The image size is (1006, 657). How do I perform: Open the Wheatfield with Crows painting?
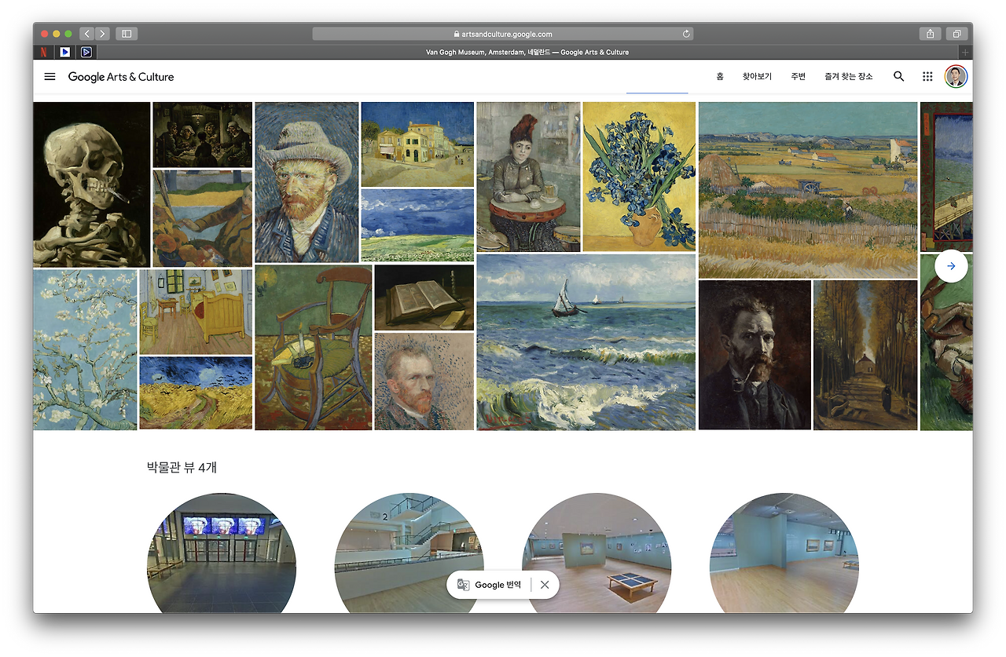[196, 393]
